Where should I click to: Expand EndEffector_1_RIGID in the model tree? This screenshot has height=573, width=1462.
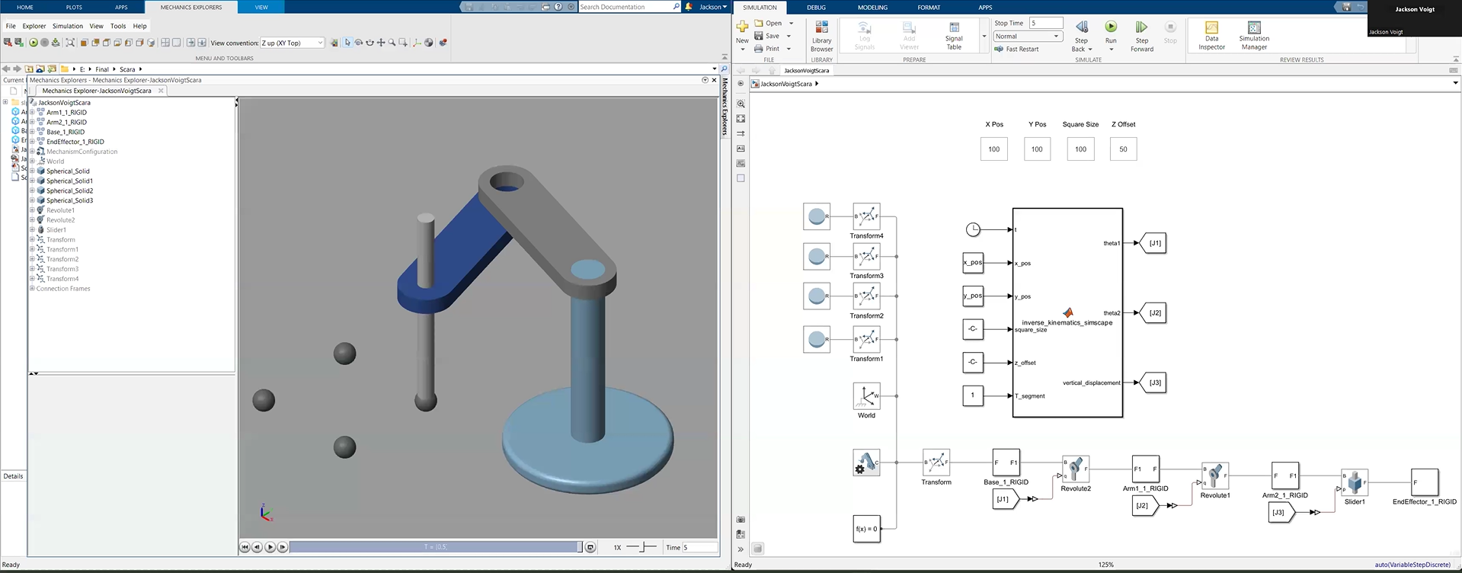coord(32,142)
